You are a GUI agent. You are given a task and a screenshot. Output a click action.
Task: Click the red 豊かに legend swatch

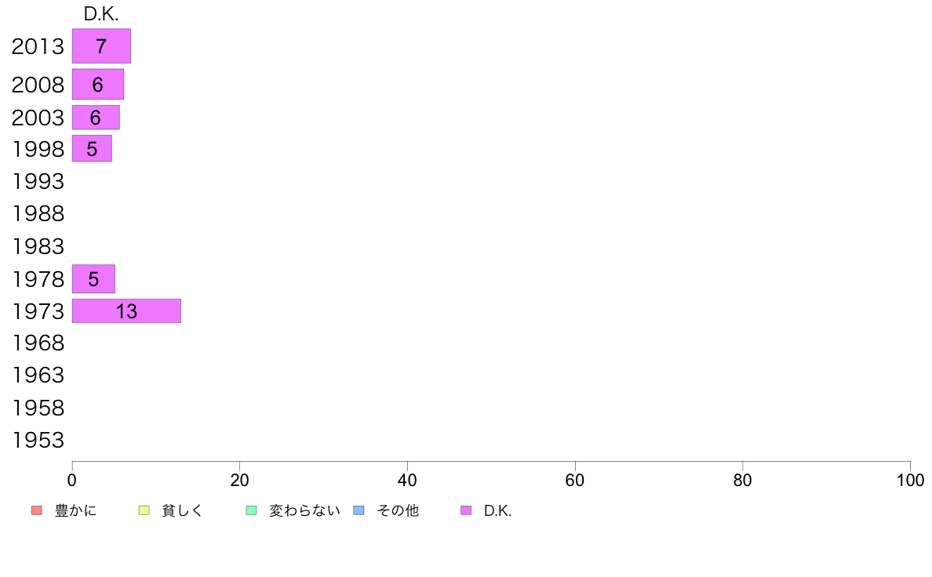coord(37,510)
